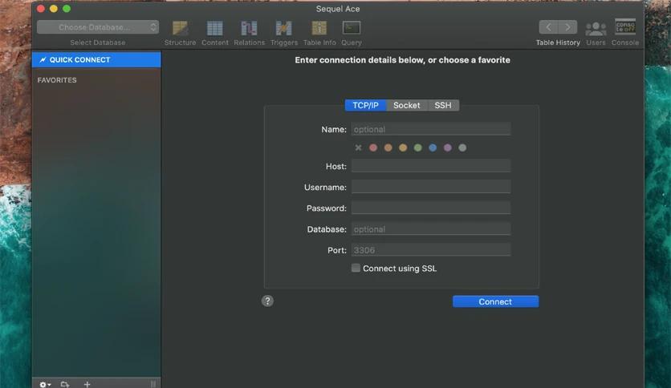This screenshot has height=388, width=671.
Task: Switch to the SSH tab
Action: click(x=443, y=105)
